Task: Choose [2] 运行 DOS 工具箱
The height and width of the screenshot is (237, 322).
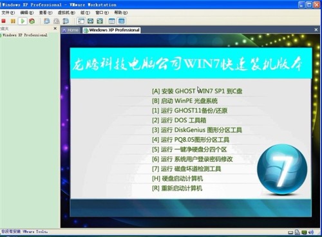Action: pos(179,120)
